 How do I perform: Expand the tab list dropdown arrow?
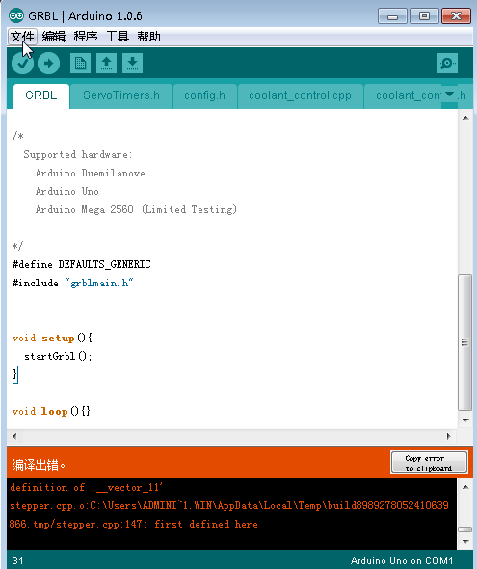point(449,95)
